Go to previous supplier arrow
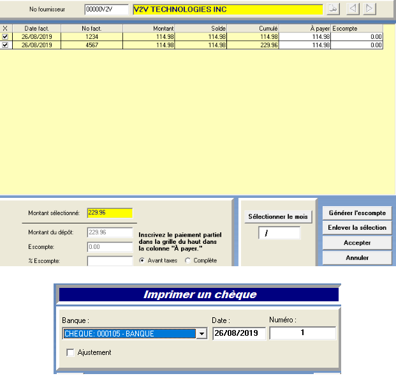The height and width of the screenshot is (376, 396). point(353,9)
